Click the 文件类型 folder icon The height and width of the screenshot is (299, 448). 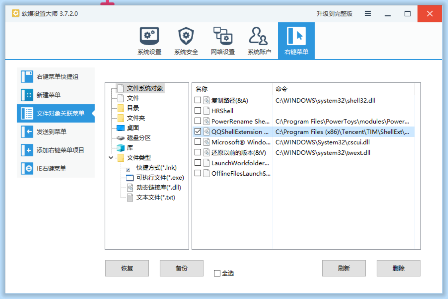pyautogui.click(x=121, y=158)
